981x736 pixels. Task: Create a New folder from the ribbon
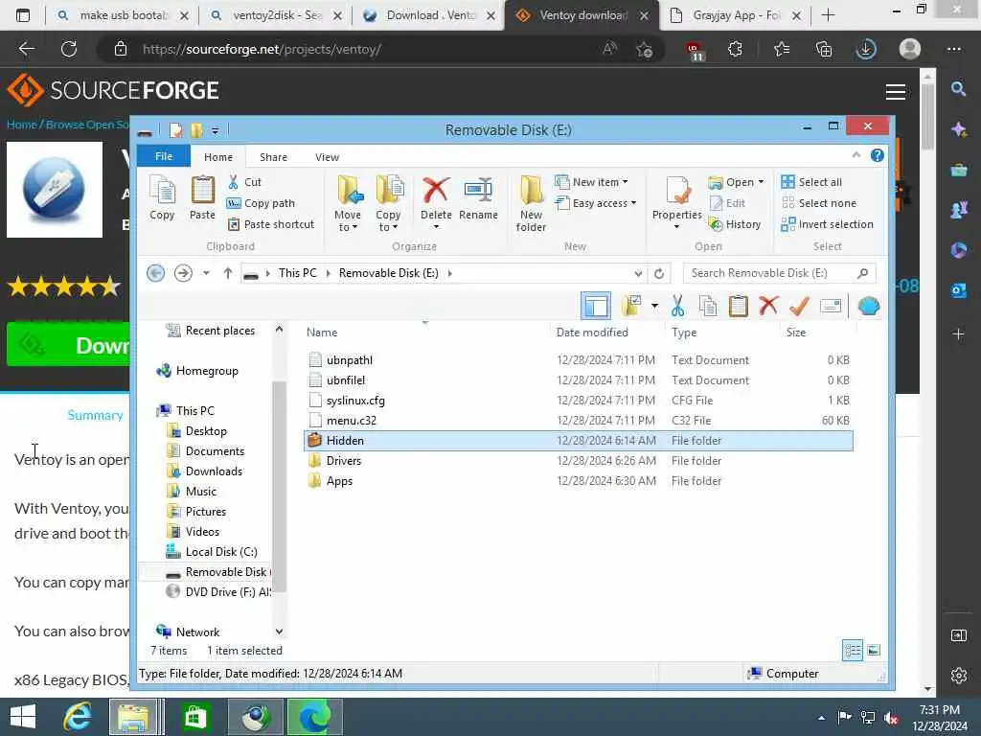pyautogui.click(x=531, y=204)
